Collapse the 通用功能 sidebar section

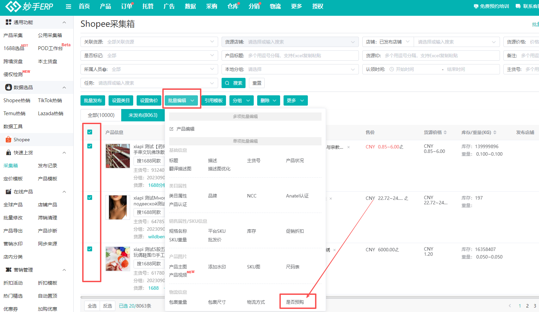click(64, 22)
